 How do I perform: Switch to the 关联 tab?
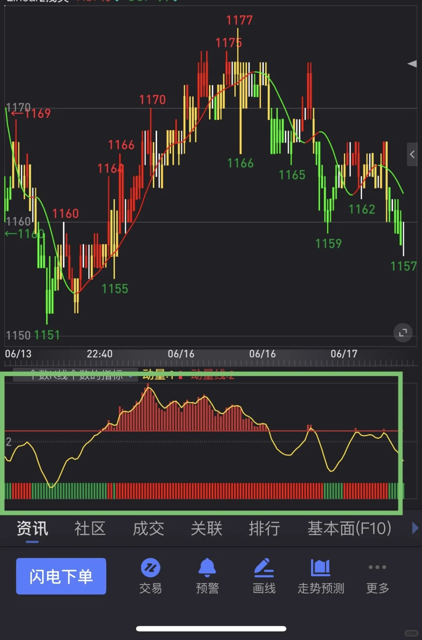pos(207,529)
